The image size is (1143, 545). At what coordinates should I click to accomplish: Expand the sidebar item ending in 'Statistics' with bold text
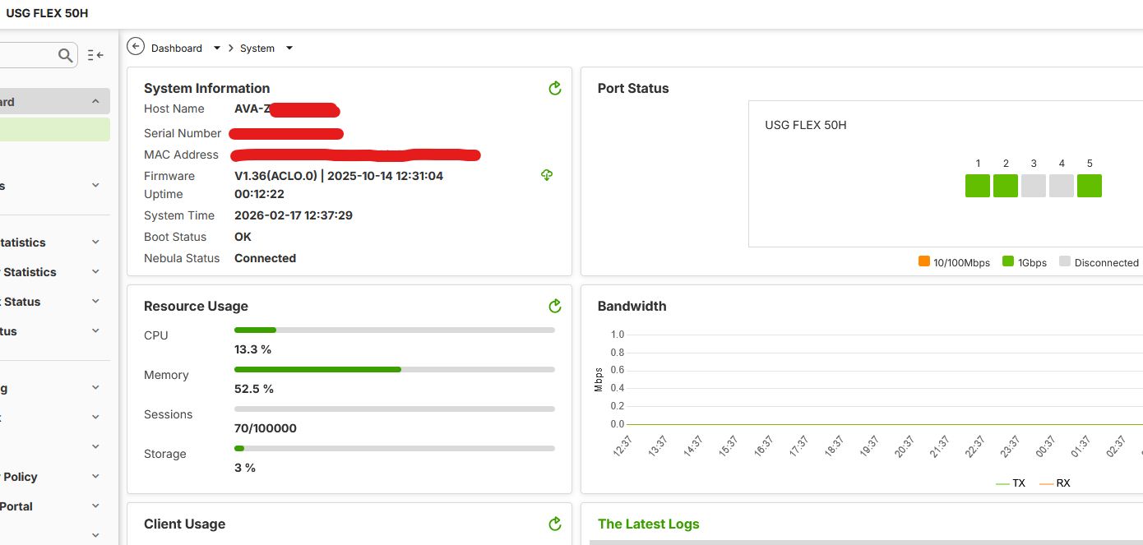[95, 272]
